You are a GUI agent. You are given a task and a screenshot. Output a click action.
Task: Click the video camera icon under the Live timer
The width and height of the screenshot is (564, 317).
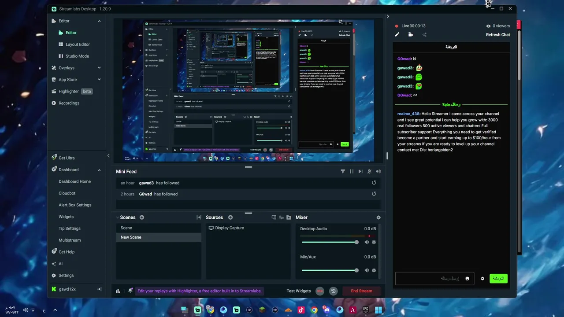[x=411, y=35]
